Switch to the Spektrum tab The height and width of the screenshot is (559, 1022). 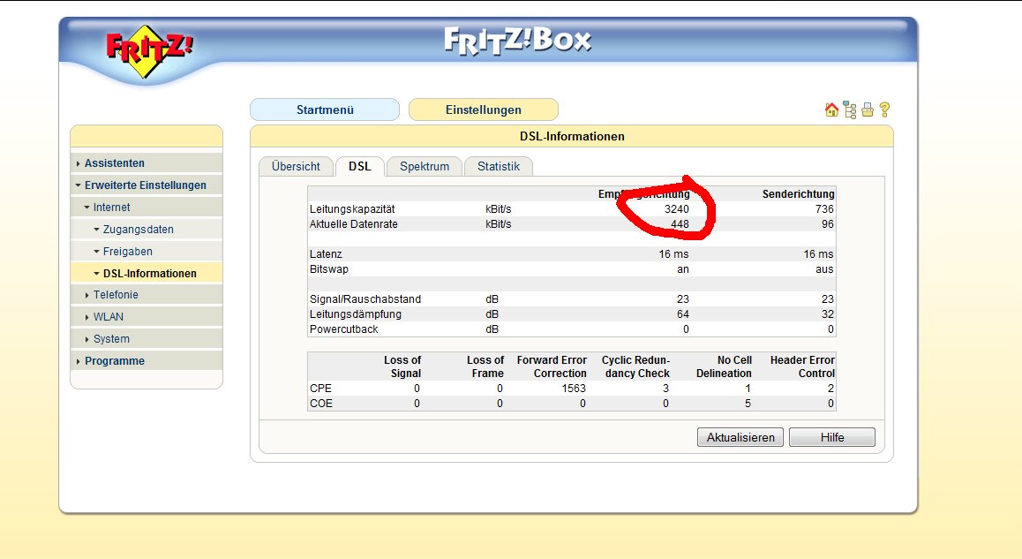click(x=425, y=166)
